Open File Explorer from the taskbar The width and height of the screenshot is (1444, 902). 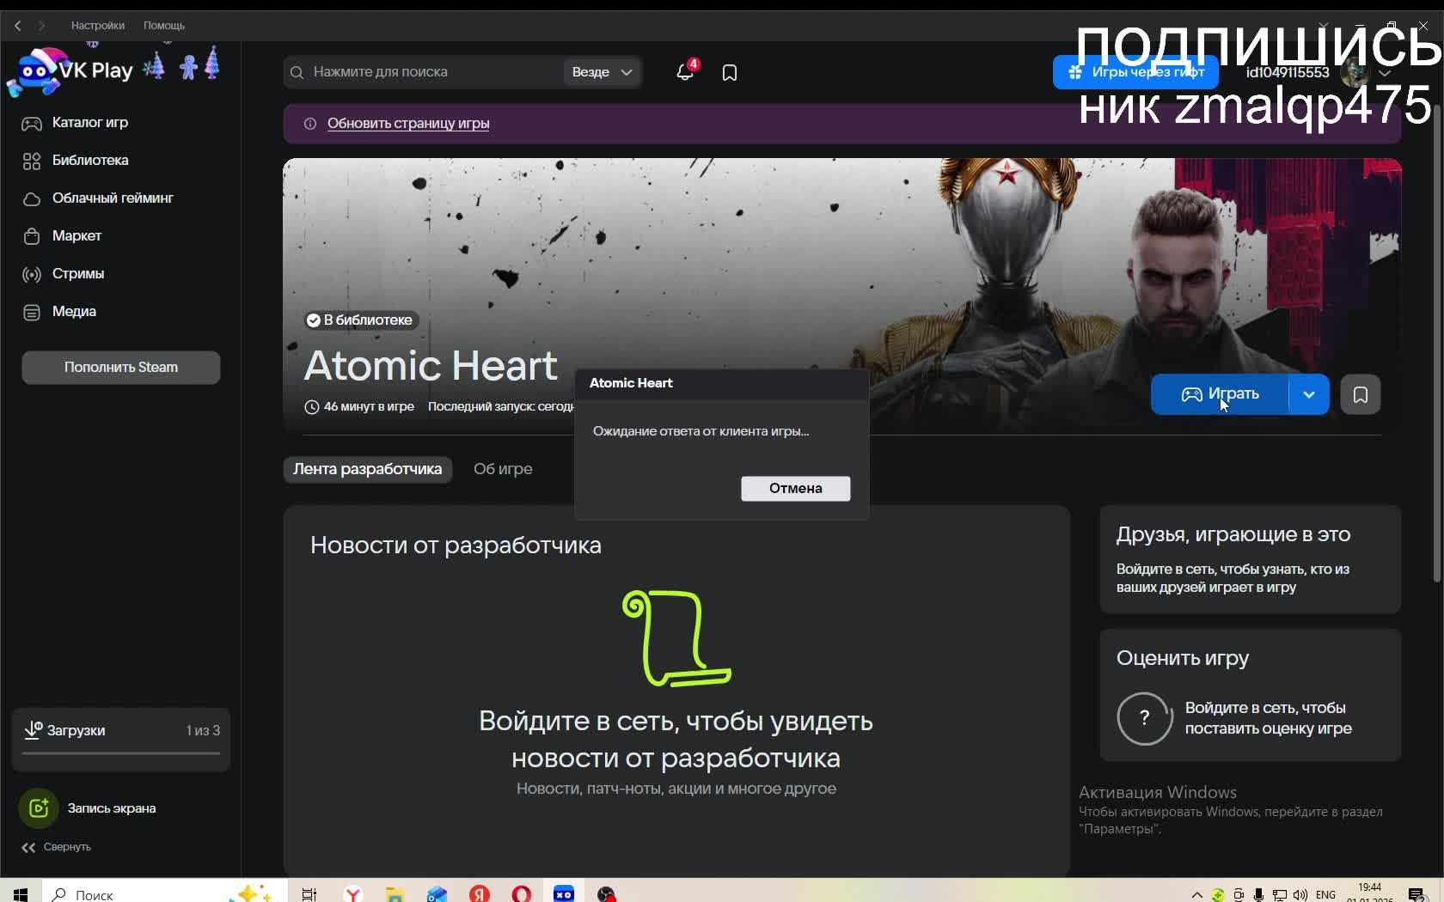pyautogui.click(x=395, y=893)
